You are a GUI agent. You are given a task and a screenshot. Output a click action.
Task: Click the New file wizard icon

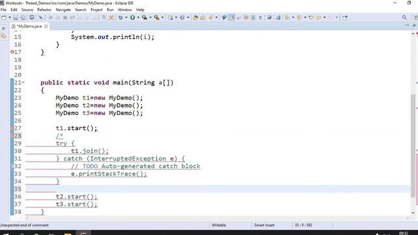(4, 18)
